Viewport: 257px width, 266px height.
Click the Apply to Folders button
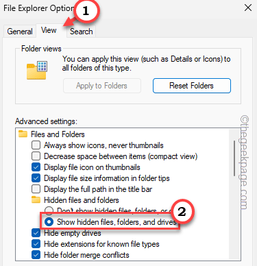coord(102,86)
